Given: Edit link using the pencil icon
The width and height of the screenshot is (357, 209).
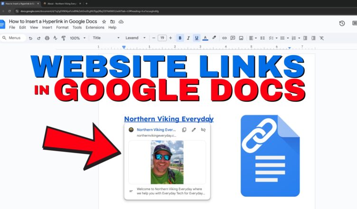Looking at the screenshot, I should coord(194,130).
